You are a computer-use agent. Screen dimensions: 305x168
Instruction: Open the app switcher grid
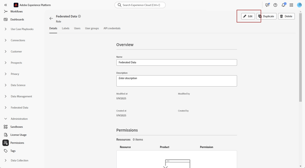point(291,5)
